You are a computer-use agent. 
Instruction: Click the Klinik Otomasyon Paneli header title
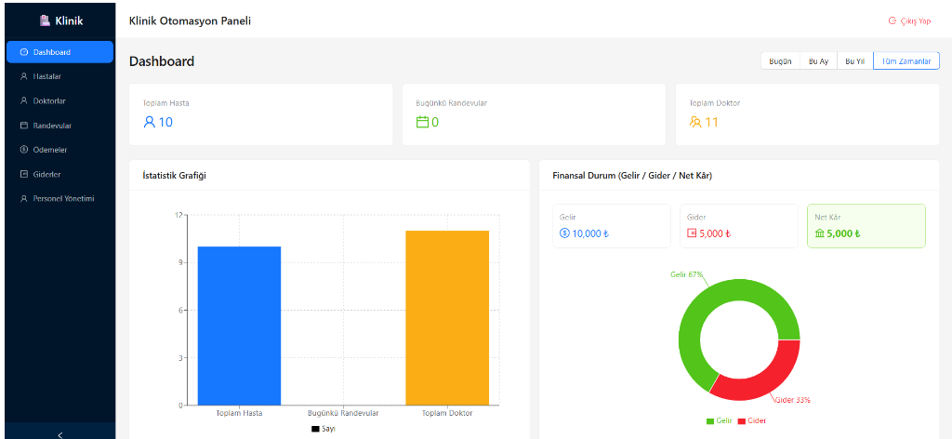(190, 20)
